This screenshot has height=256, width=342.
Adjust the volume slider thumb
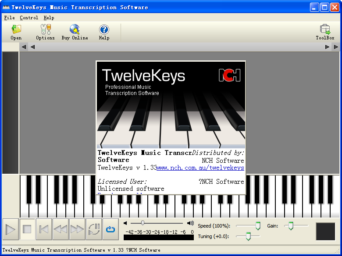pyautogui.click(x=142, y=223)
